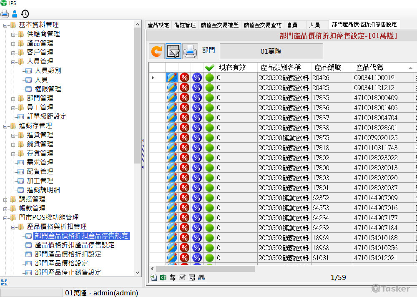Toggle the grid filter funnel button
This screenshot has height=297, width=417.
click(x=173, y=51)
